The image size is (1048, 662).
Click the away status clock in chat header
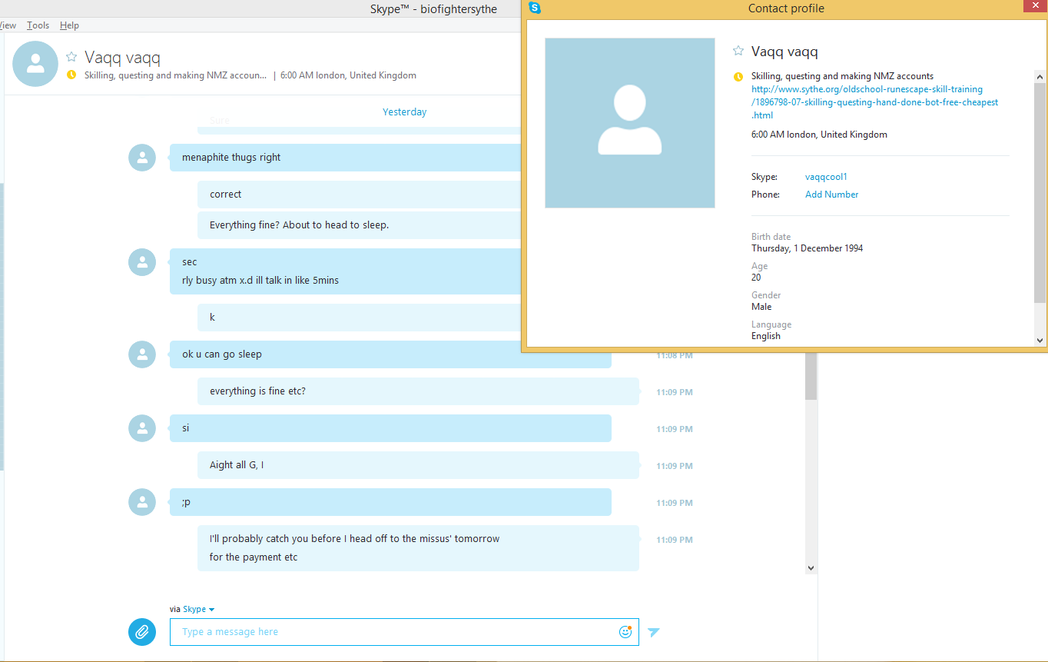[x=71, y=75]
